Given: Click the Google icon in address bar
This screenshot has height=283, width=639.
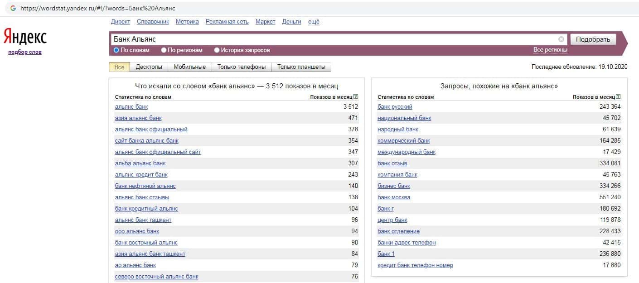Looking at the screenshot, I should pyautogui.click(x=13, y=8).
